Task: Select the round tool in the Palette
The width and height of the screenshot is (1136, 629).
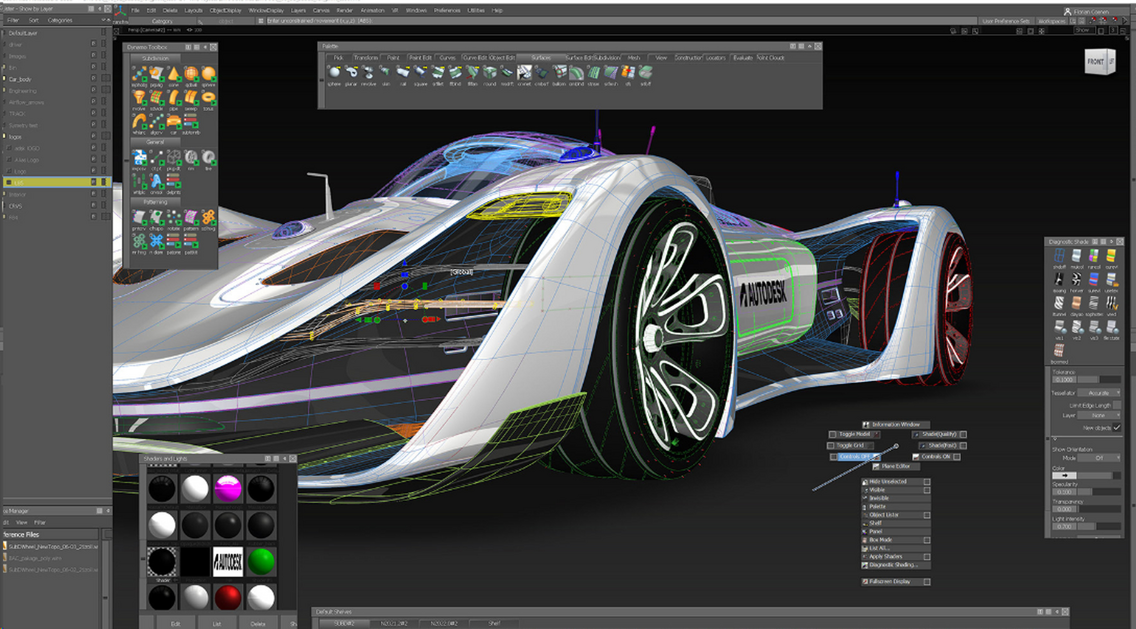Action: (490, 73)
